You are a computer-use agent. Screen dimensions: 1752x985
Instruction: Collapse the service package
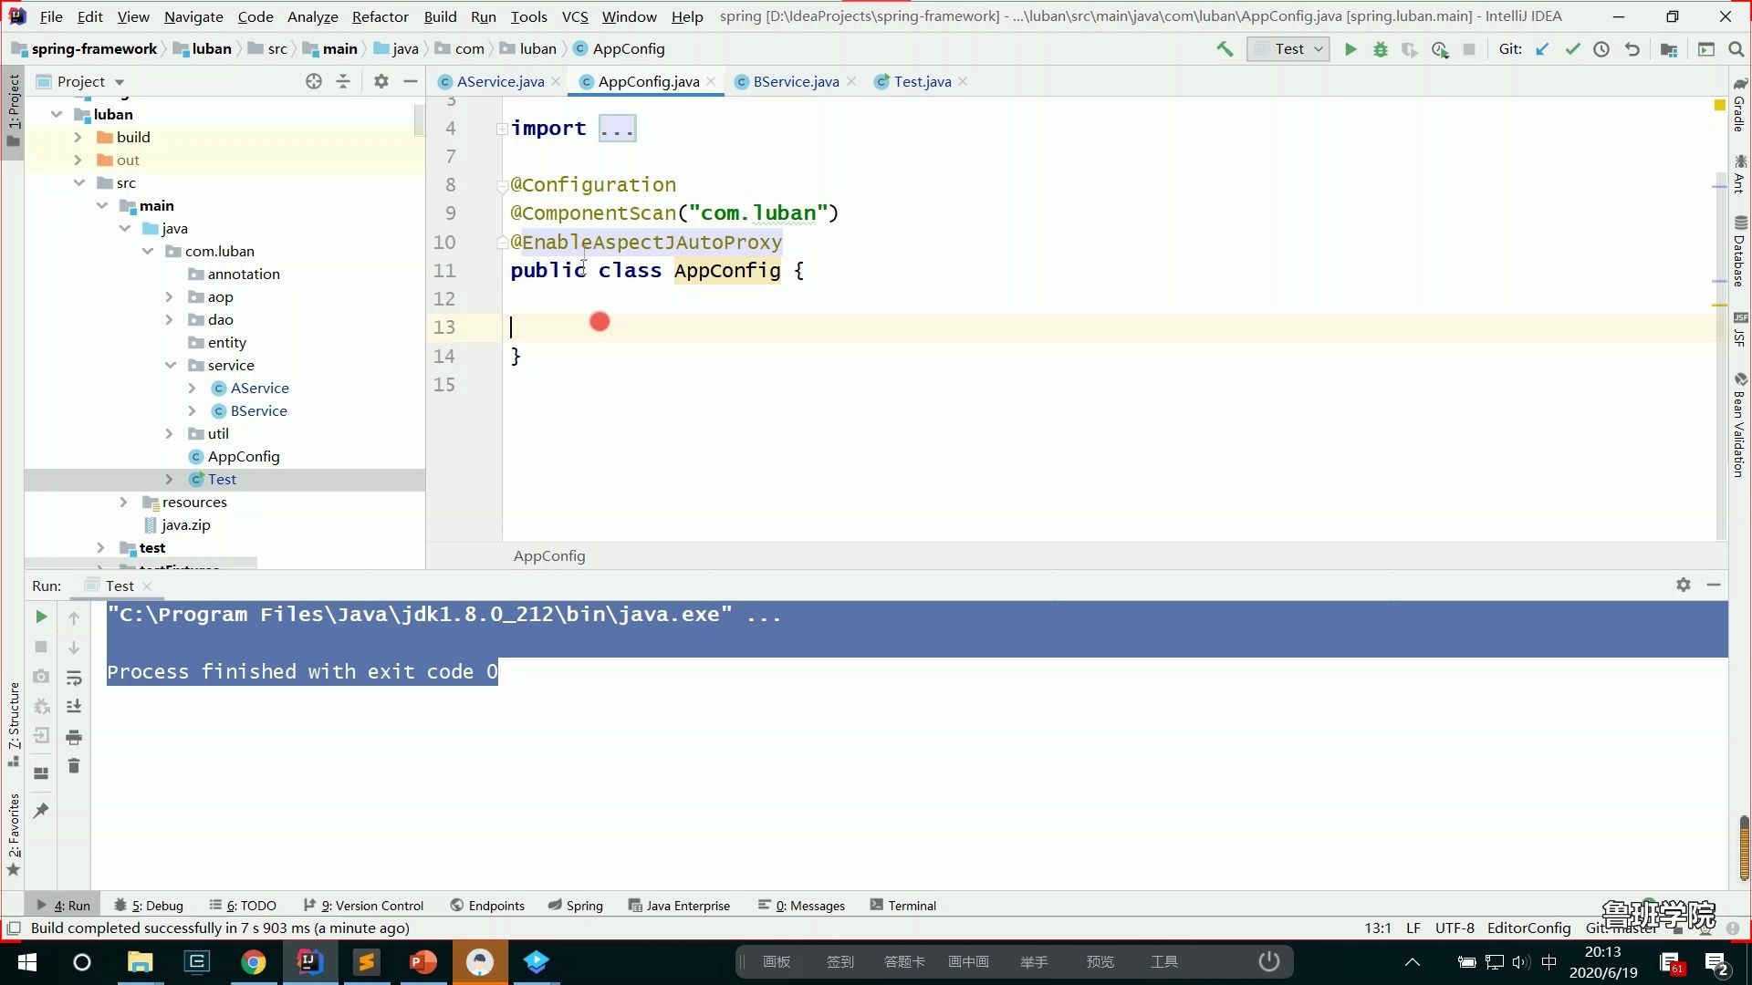[x=170, y=365]
